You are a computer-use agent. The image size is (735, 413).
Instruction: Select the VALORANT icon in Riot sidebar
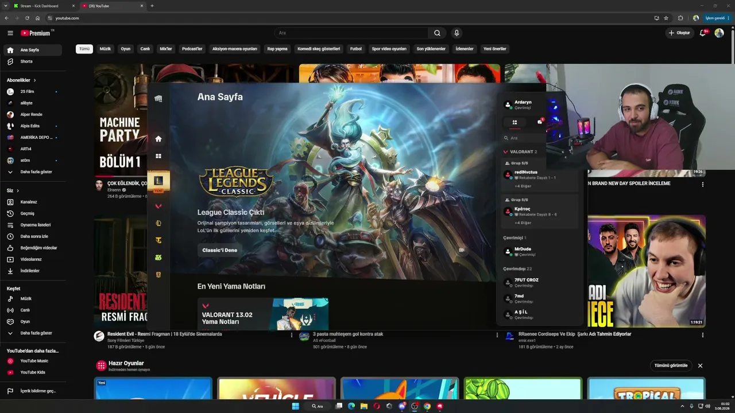point(158,206)
